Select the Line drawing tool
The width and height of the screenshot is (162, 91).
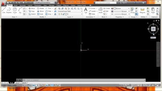[4, 10]
